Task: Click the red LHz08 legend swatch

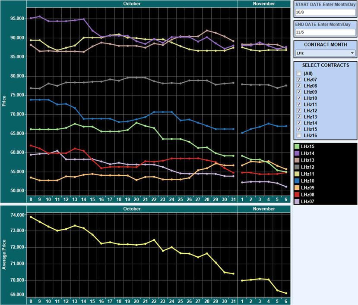Action: pos(297,195)
